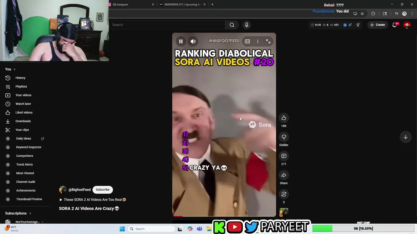Viewport: 417px width, 234px height.
Task: Open the Chrome profile avatar
Action: point(404,14)
